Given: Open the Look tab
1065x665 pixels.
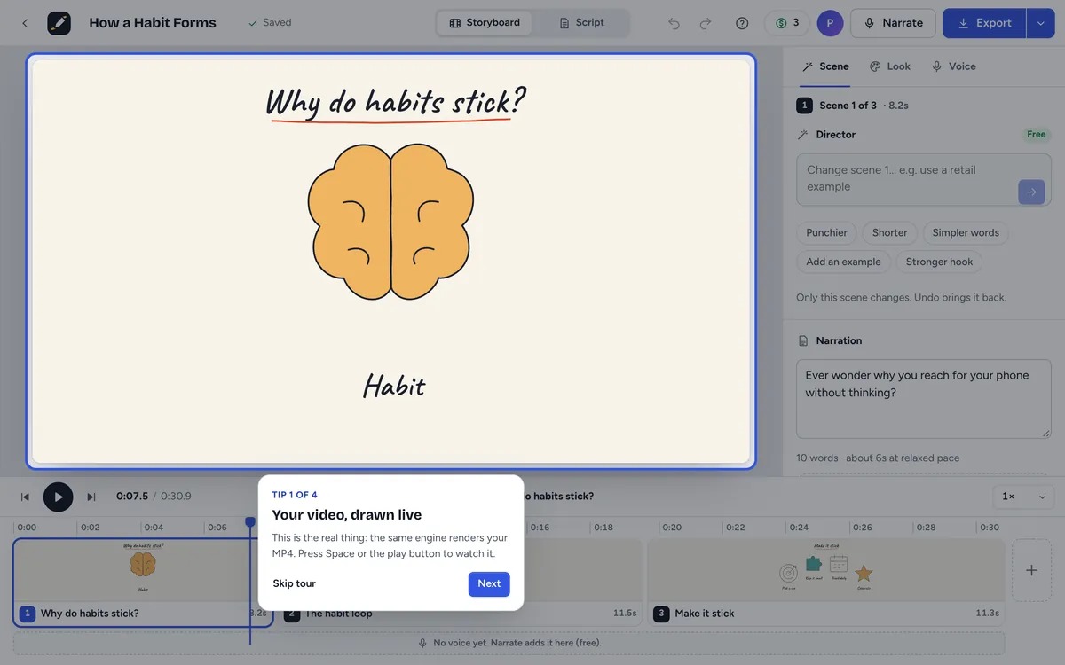Looking at the screenshot, I should [890, 66].
